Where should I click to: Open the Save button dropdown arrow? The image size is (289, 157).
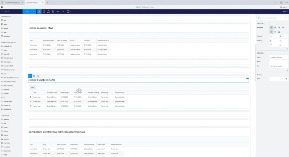point(34,11)
